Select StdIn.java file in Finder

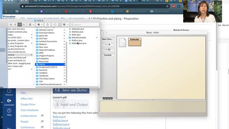point(76,35)
